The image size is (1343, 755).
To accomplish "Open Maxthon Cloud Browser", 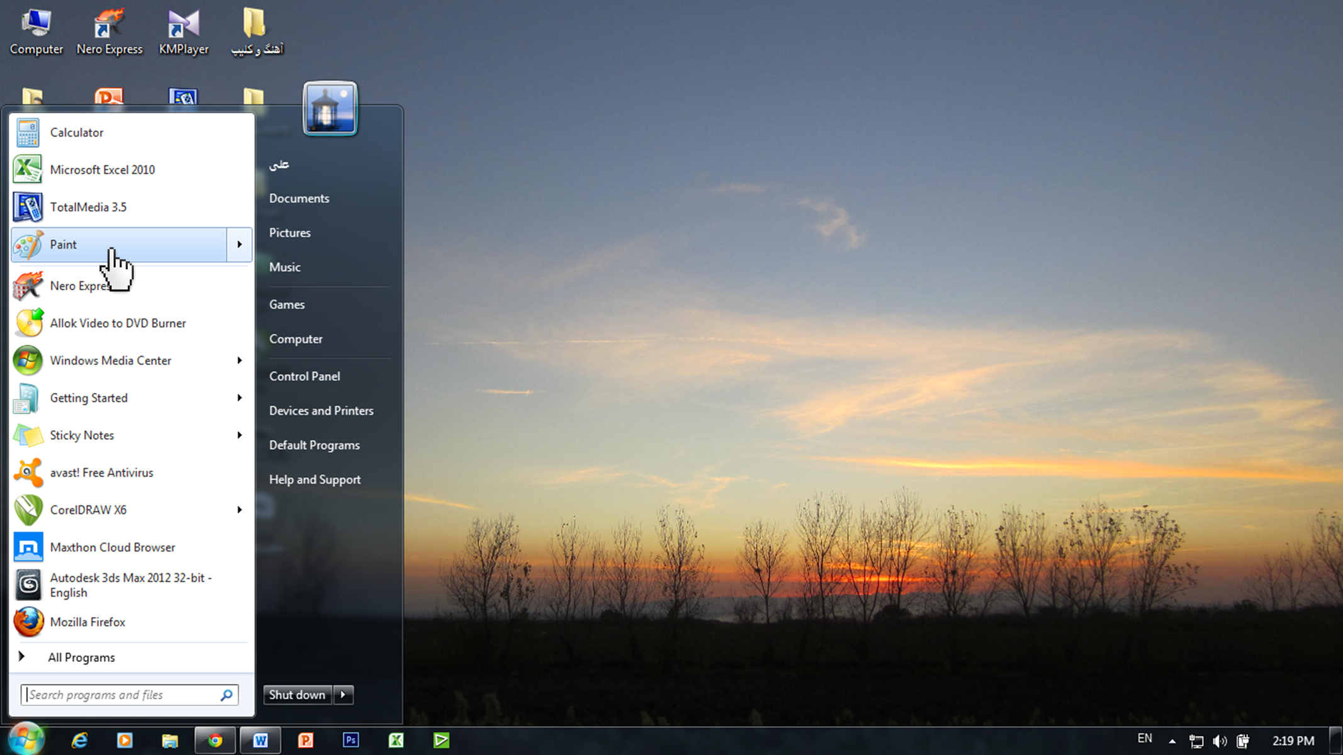I will point(112,547).
